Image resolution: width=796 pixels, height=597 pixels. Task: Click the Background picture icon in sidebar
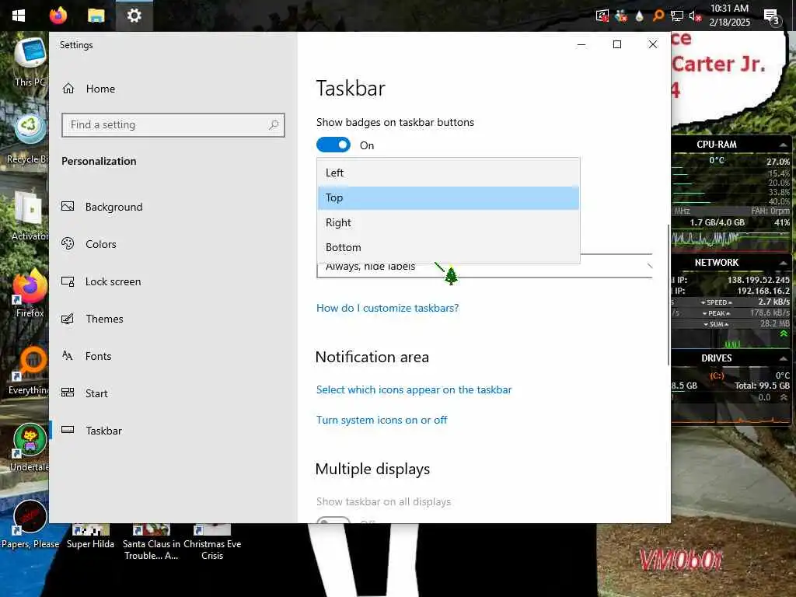(68, 207)
